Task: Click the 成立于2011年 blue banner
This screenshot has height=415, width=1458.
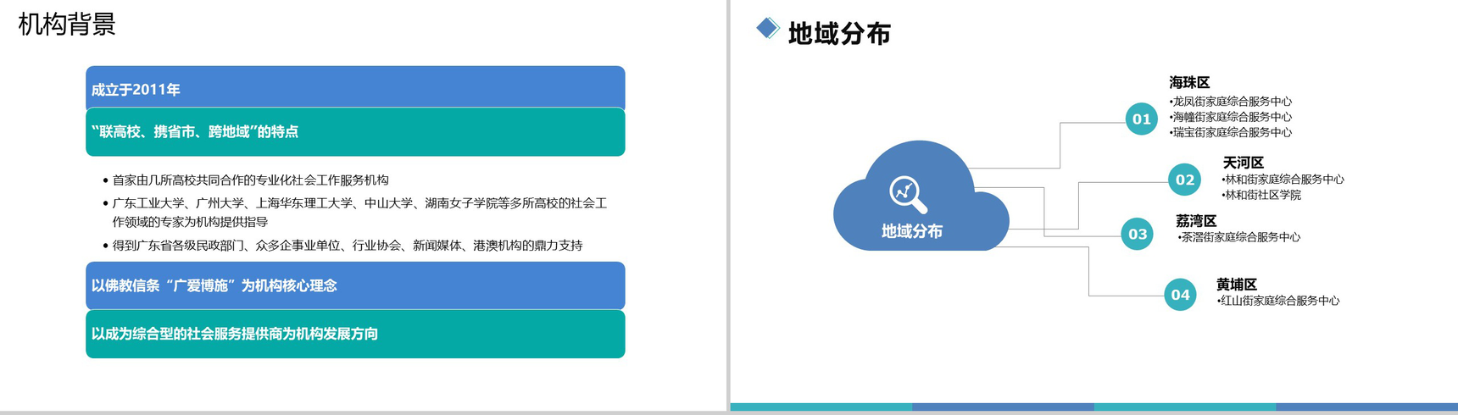Action: pyautogui.click(x=355, y=88)
